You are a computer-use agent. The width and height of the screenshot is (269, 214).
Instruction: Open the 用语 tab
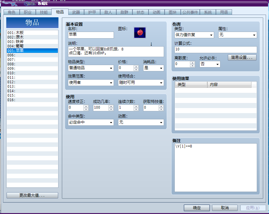coord(224,12)
